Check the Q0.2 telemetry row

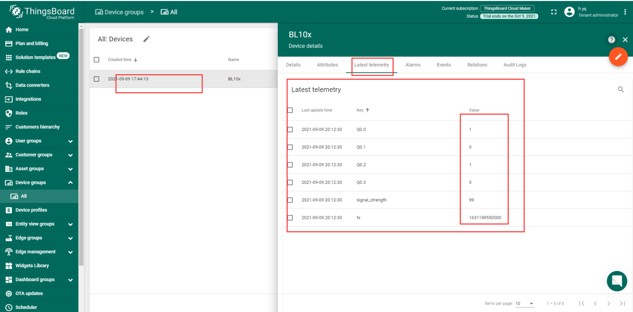tap(290, 164)
